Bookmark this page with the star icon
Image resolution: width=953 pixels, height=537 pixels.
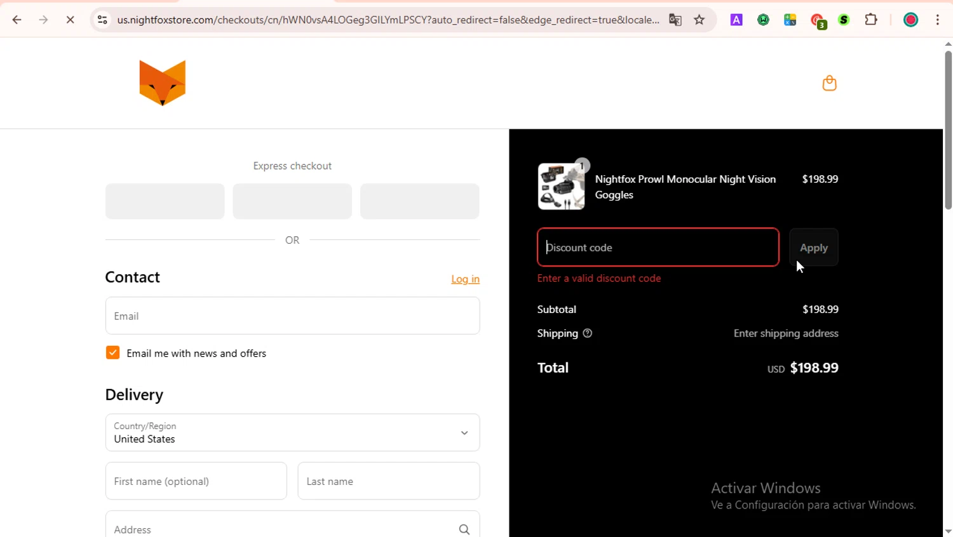700,20
